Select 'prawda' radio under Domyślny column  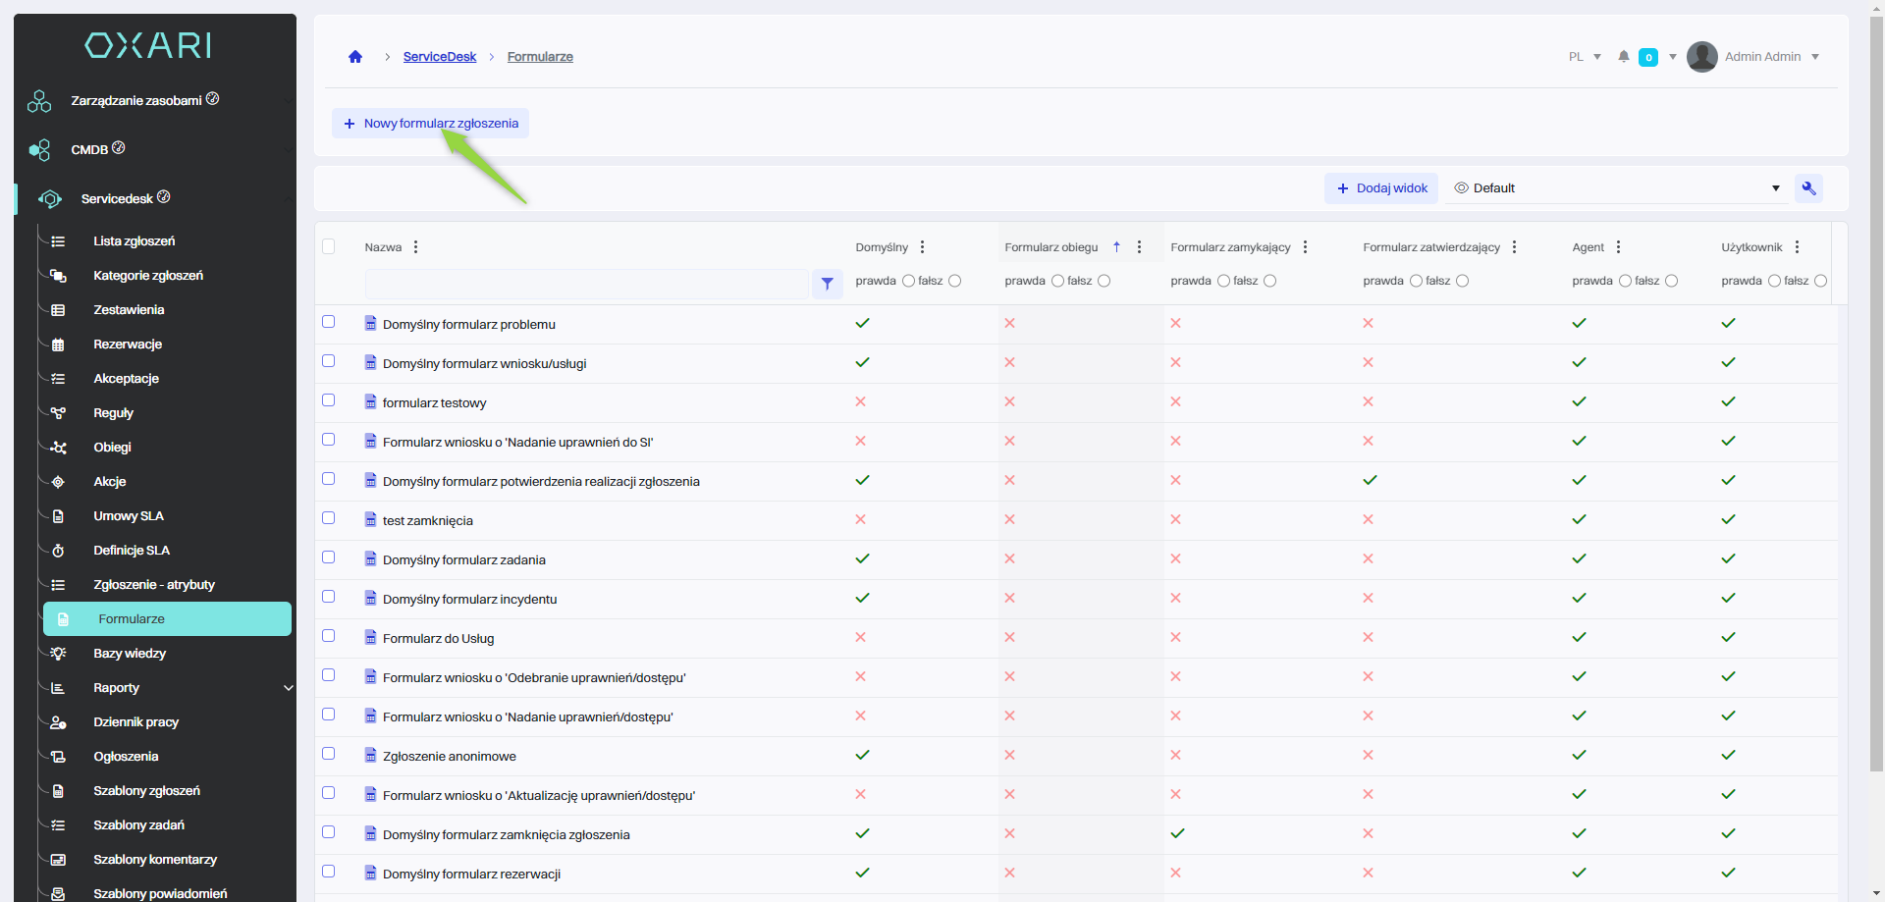tap(908, 282)
